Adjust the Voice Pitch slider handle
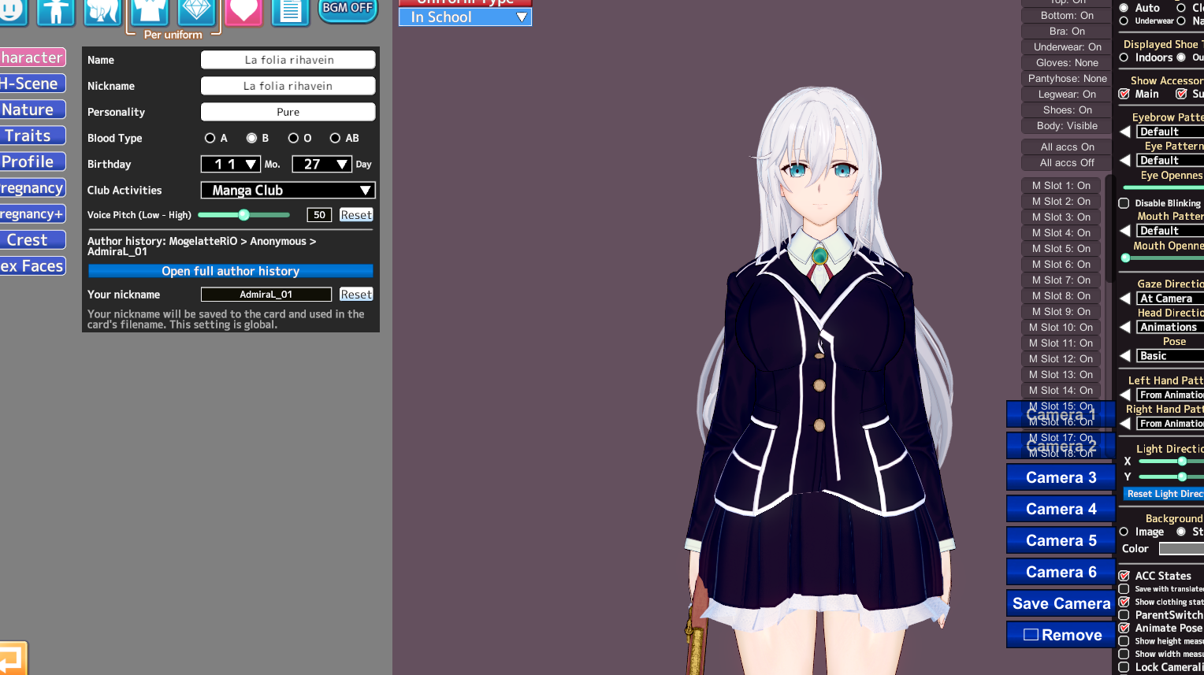The width and height of the screenshot is (1204, 675). coord(244,215)
